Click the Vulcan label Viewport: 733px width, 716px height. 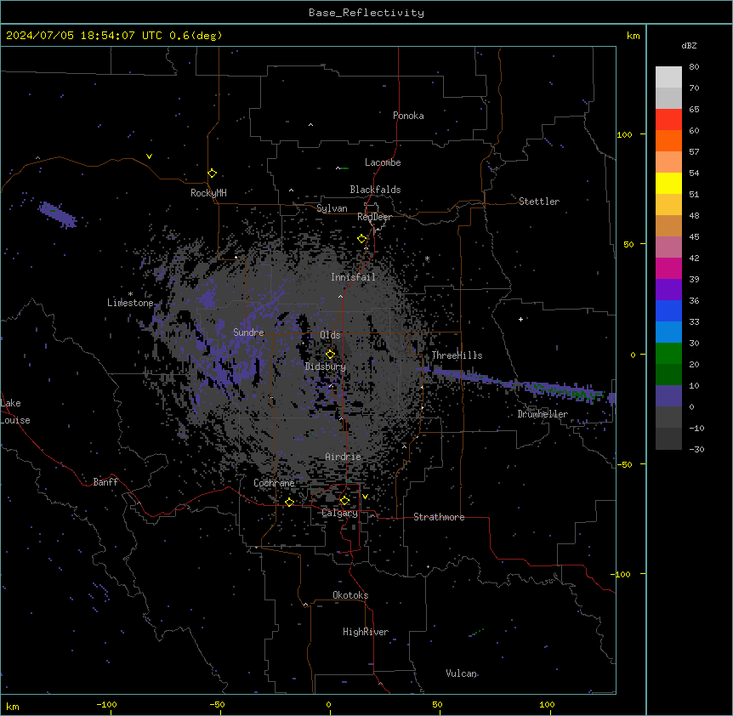[461, 673]
